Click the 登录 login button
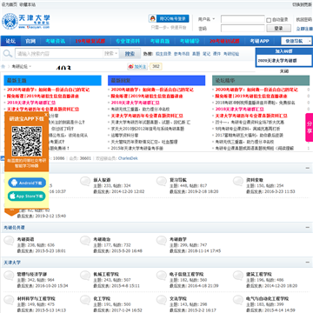The image size is (313, 313). coord(278,29)
